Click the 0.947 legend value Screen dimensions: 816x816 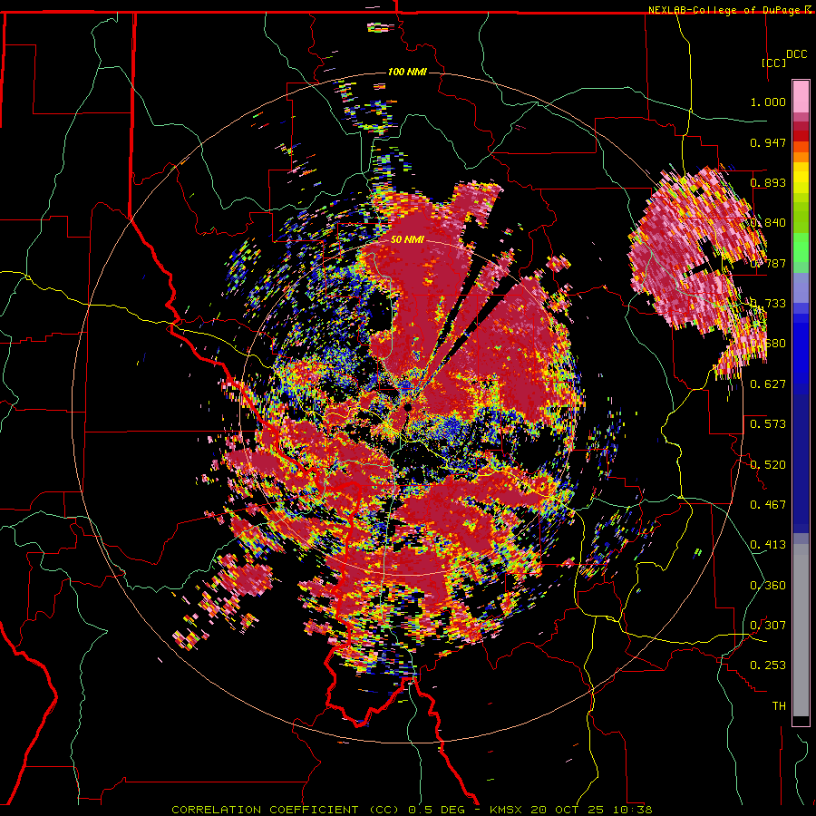pos(768,142)
